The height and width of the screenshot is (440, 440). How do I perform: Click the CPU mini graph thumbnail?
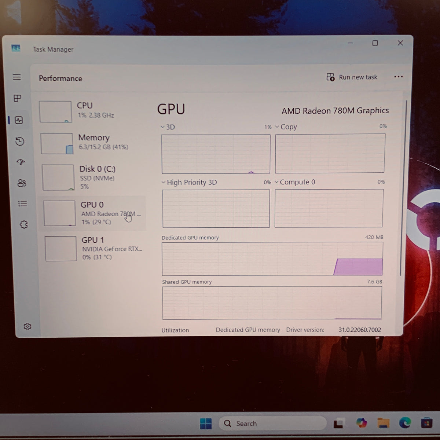[x=55, y=112]
